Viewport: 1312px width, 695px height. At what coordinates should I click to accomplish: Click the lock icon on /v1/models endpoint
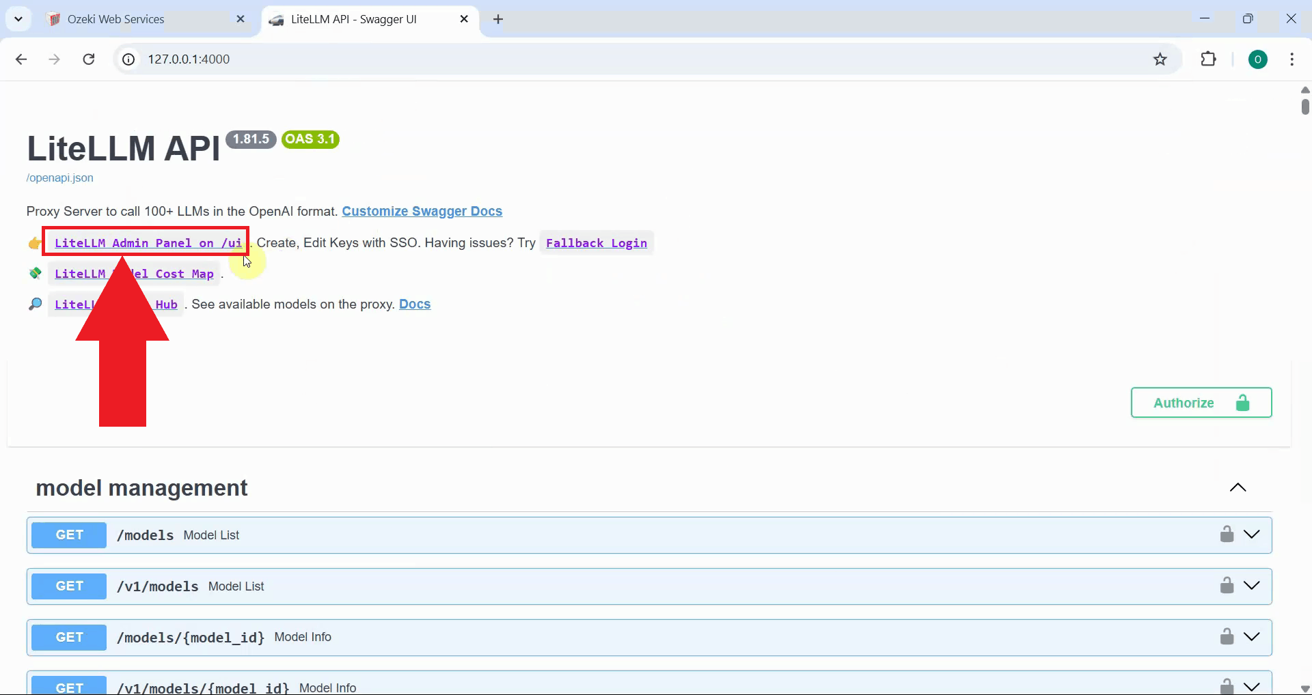(x=1227, y=585)
